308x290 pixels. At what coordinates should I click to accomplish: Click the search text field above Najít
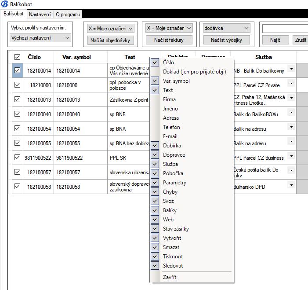point(285,29)
